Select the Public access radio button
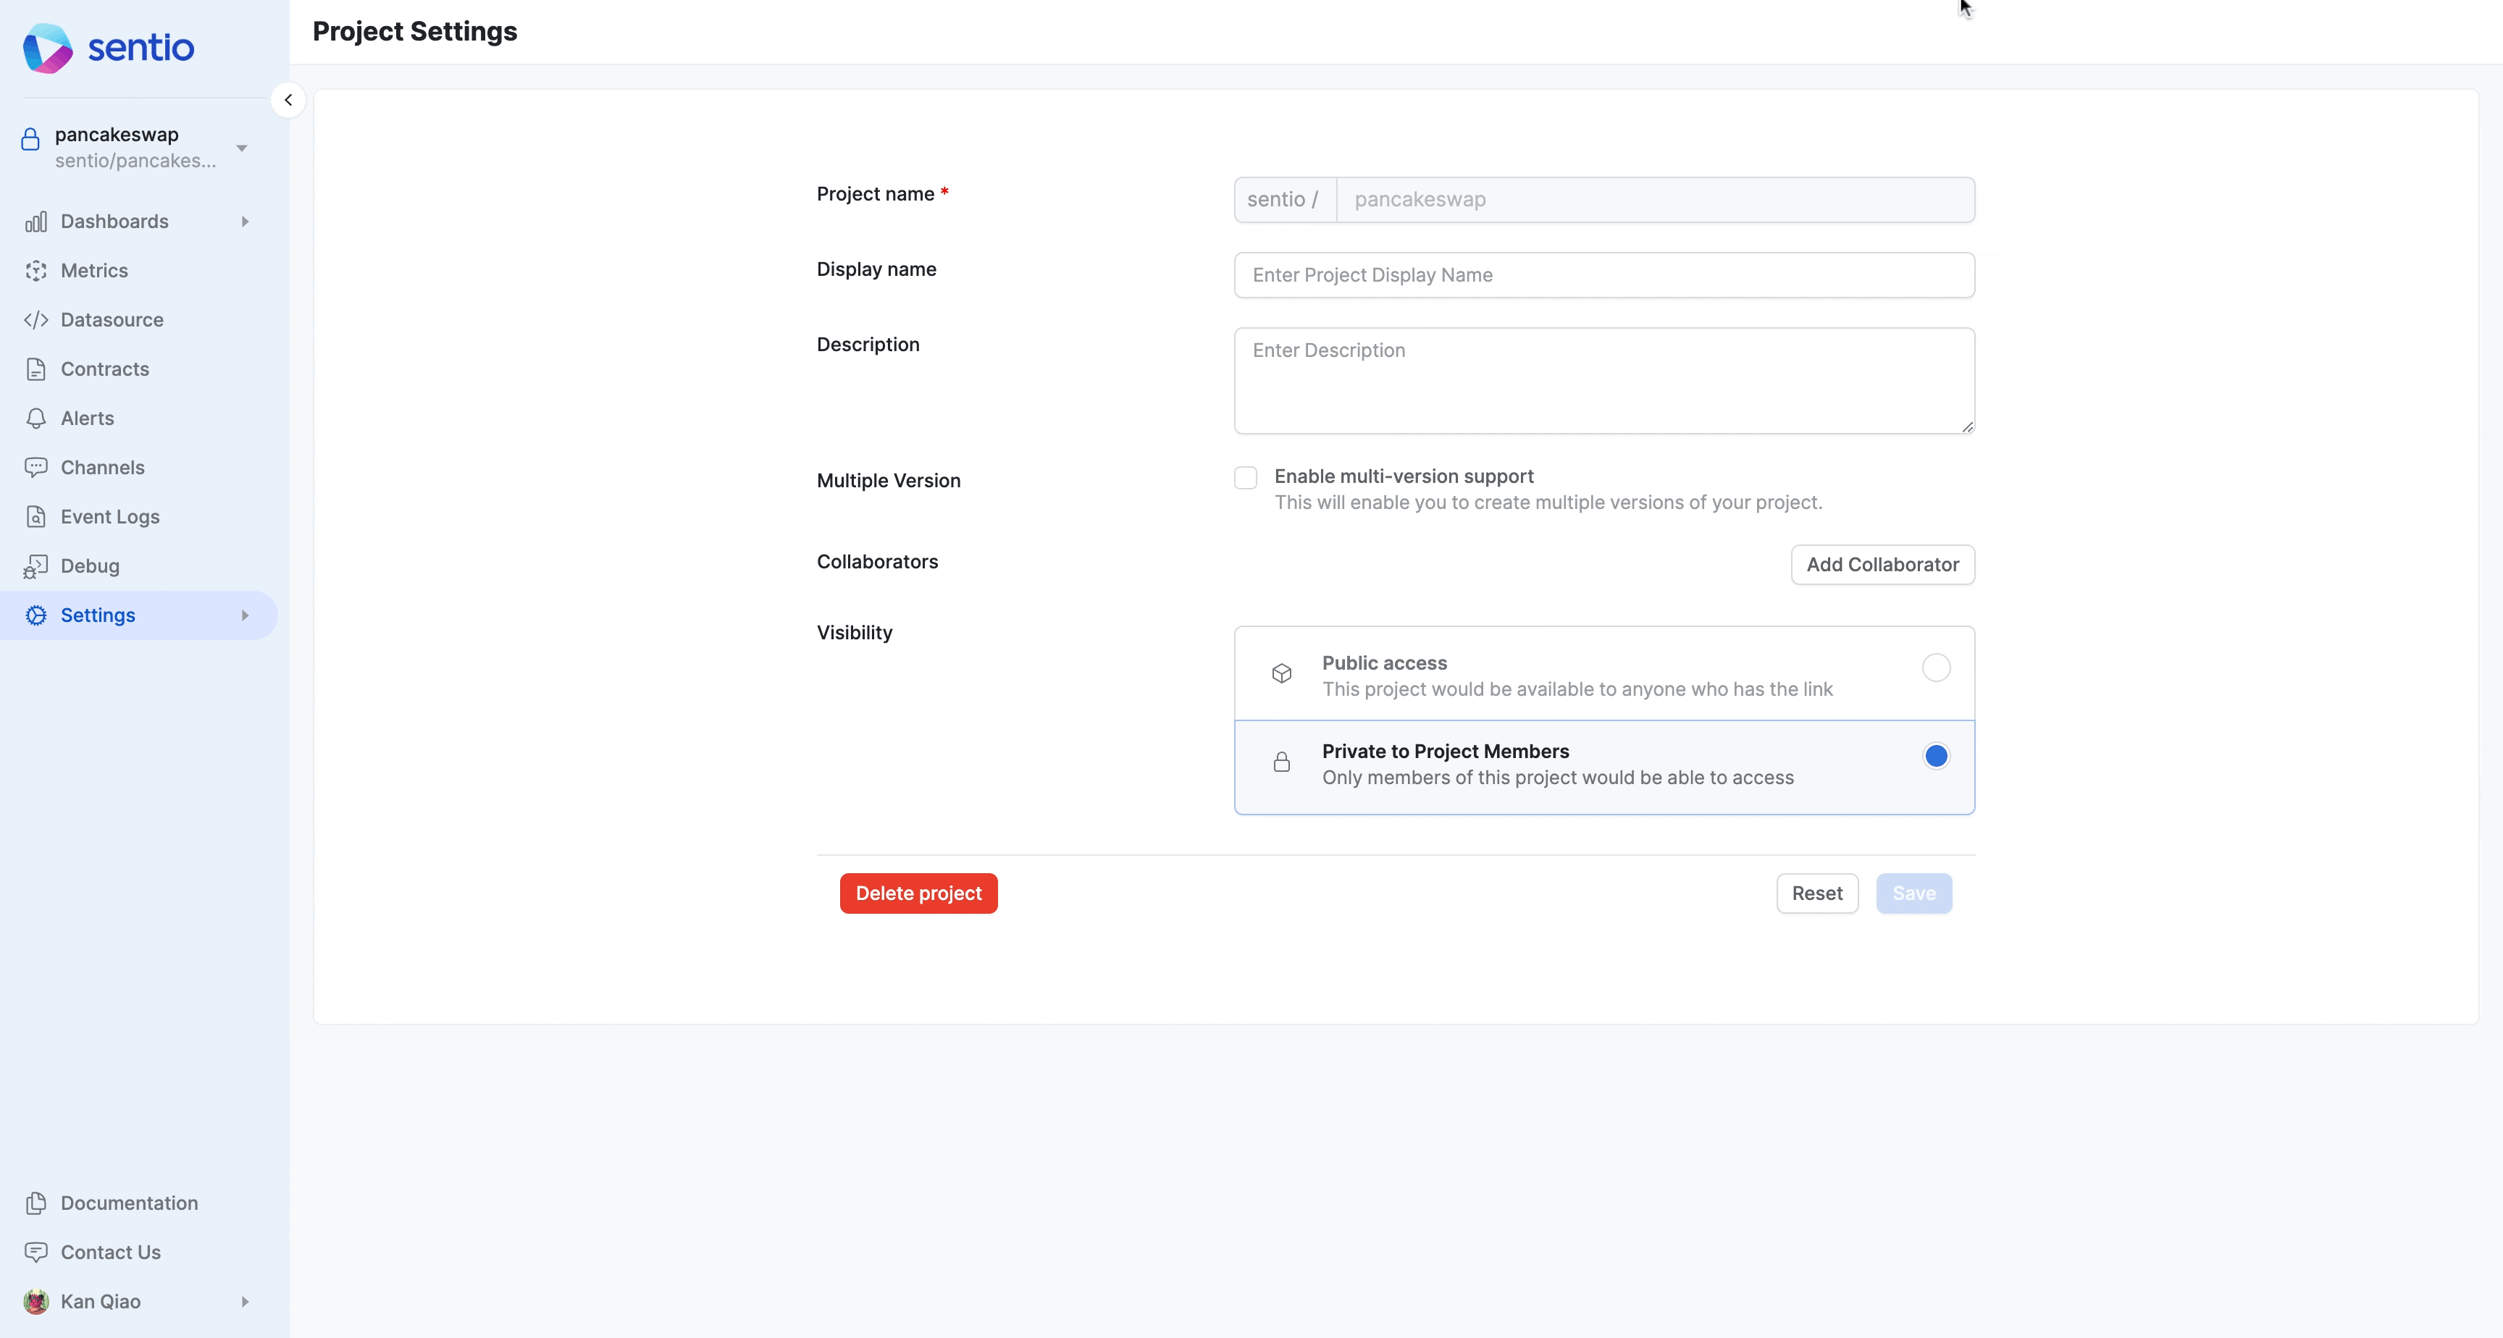Image resolution: width=2503 pixels, height=1338 pixels. click(x=1935, y=668)
